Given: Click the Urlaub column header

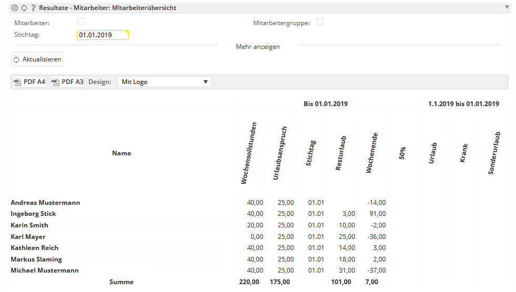Looking at the screenshot, I should click(432, 153).
